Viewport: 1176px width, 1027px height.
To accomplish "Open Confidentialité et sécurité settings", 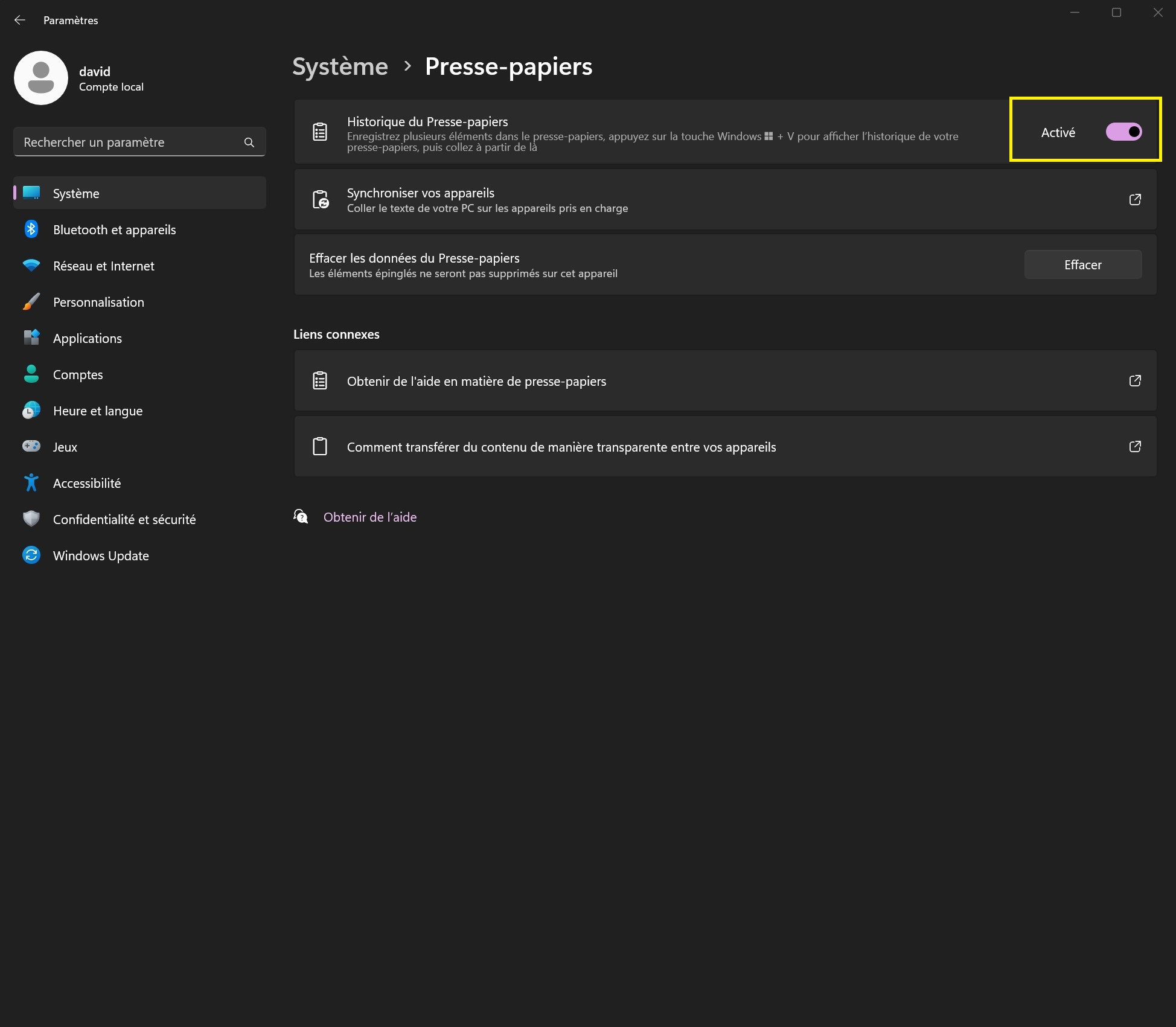I will (124, 519).
